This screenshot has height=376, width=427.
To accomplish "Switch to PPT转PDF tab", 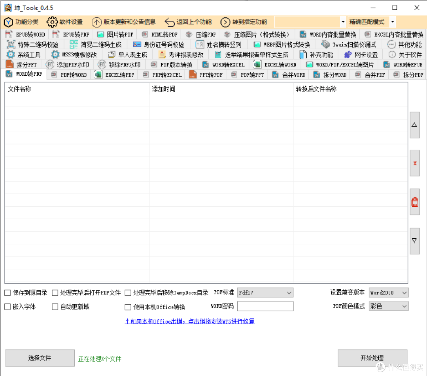I will pos(206,75).
